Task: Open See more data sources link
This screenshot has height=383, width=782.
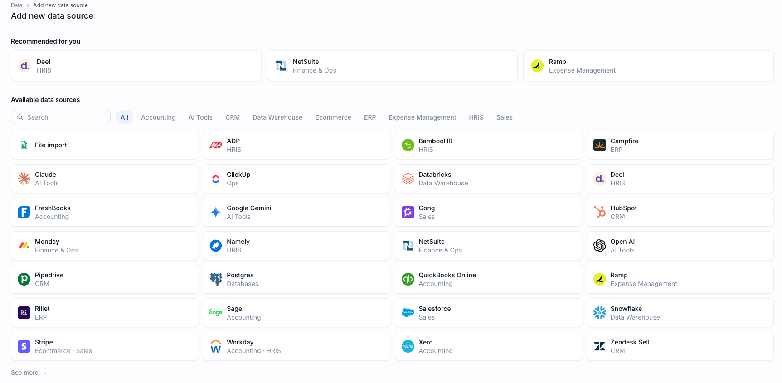Action: click(x=29, y=373)
